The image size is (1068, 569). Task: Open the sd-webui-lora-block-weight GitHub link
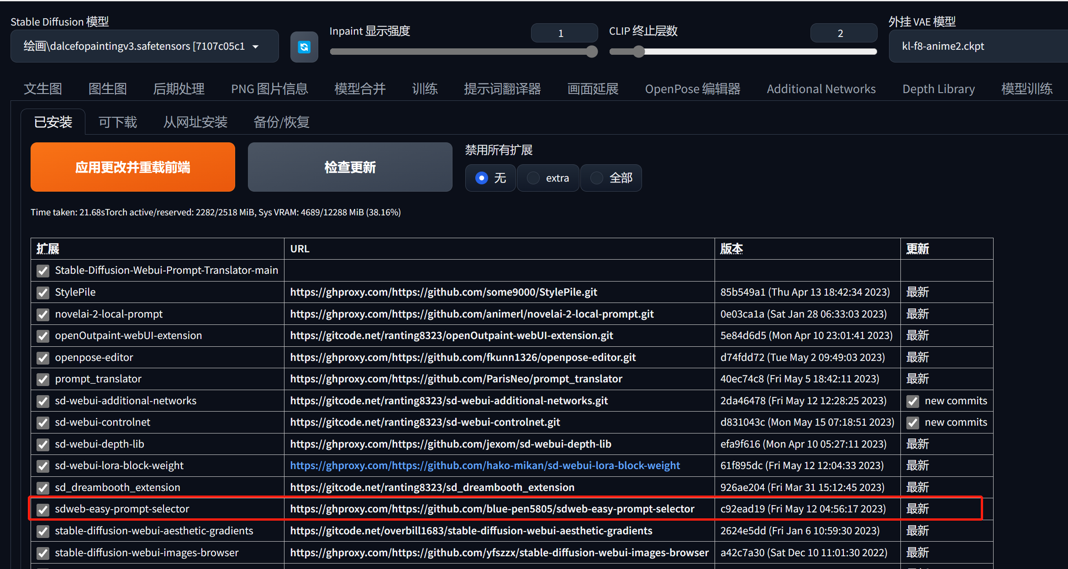pos(485,465)
